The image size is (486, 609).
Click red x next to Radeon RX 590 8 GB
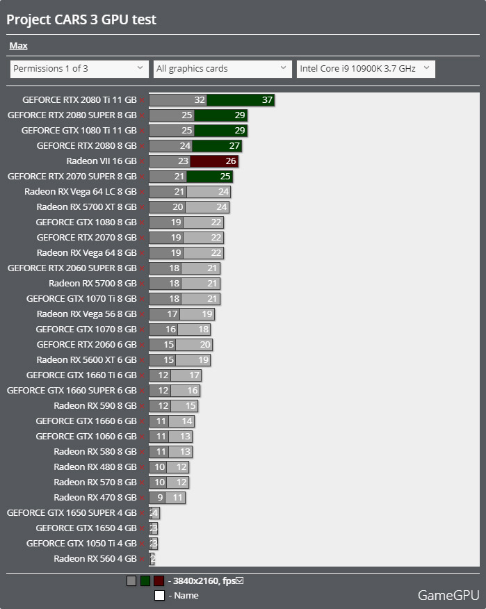click(x=143, y=406)
